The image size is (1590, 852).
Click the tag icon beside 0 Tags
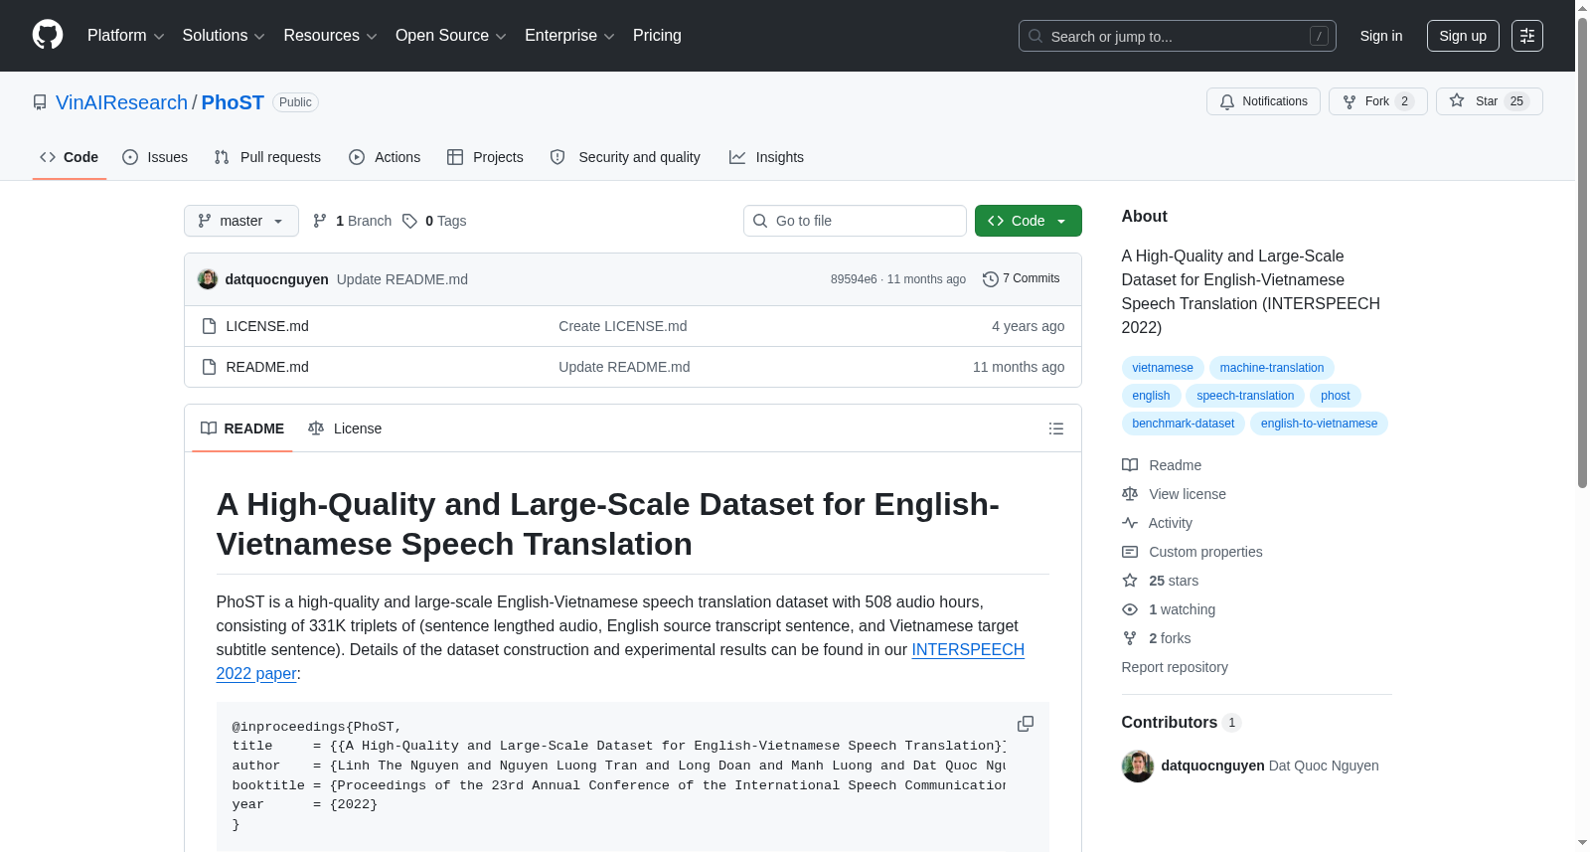pos(409,221)
